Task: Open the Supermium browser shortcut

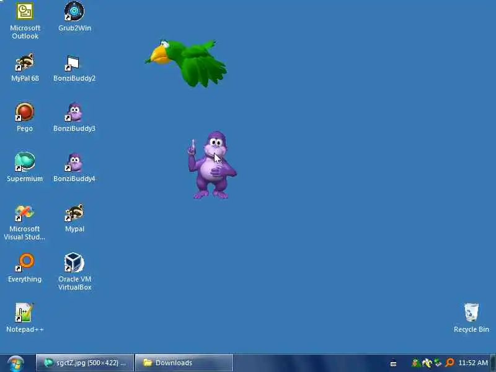Action: pyautogui.click(x=25, y=167)
